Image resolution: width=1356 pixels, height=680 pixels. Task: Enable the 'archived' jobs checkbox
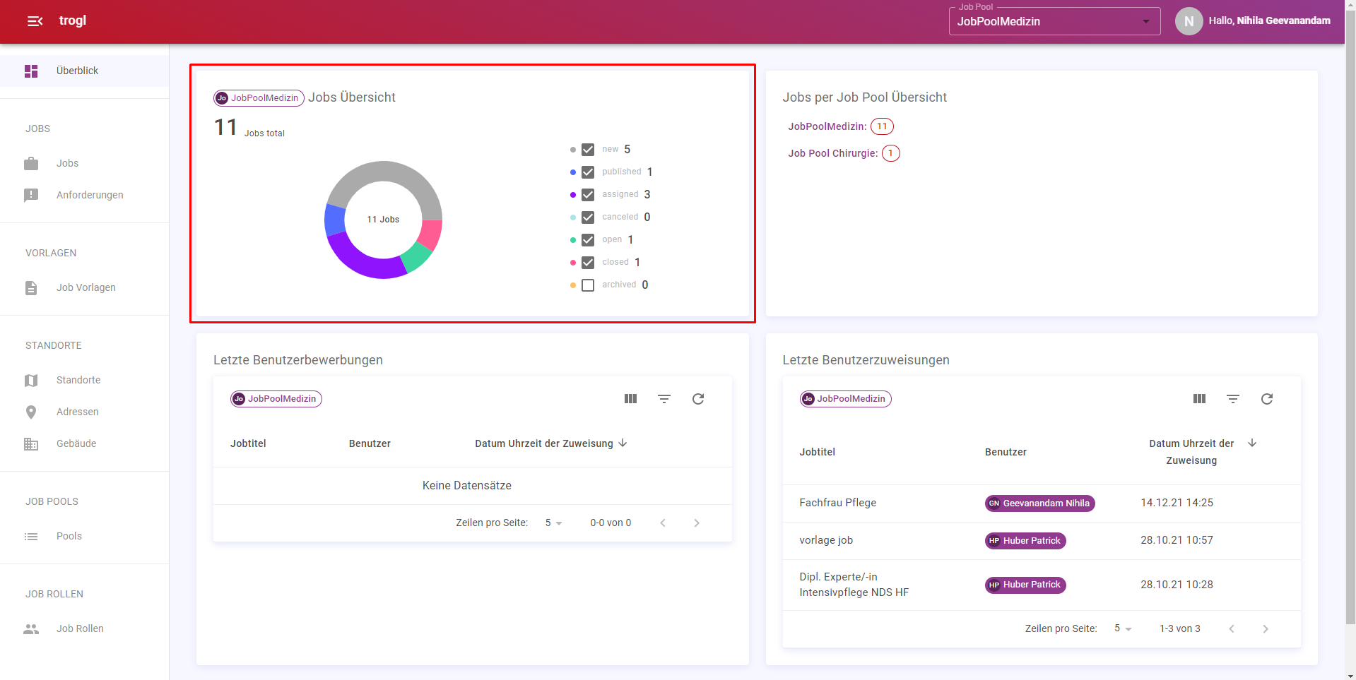pyautogui.click(x=588, y=285)
